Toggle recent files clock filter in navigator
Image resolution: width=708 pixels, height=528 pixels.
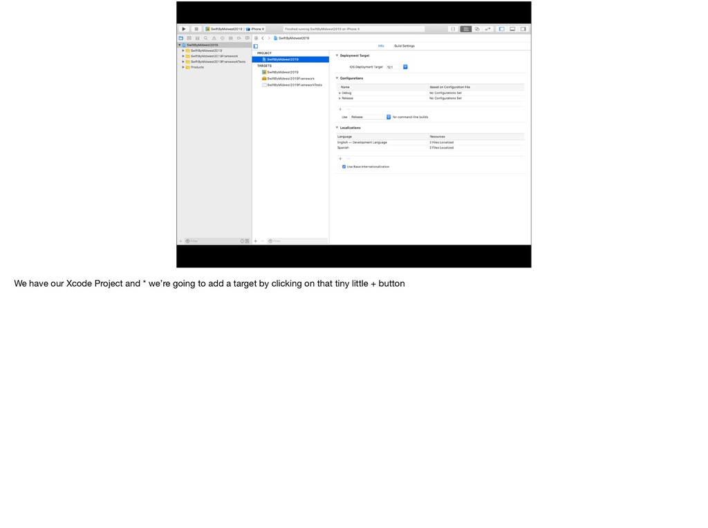242,241
